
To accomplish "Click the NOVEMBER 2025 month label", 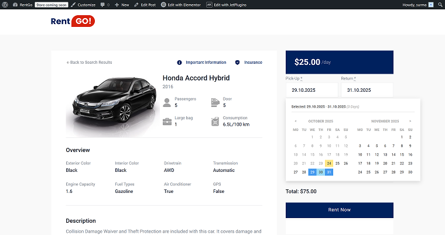I will coord(385,121).
